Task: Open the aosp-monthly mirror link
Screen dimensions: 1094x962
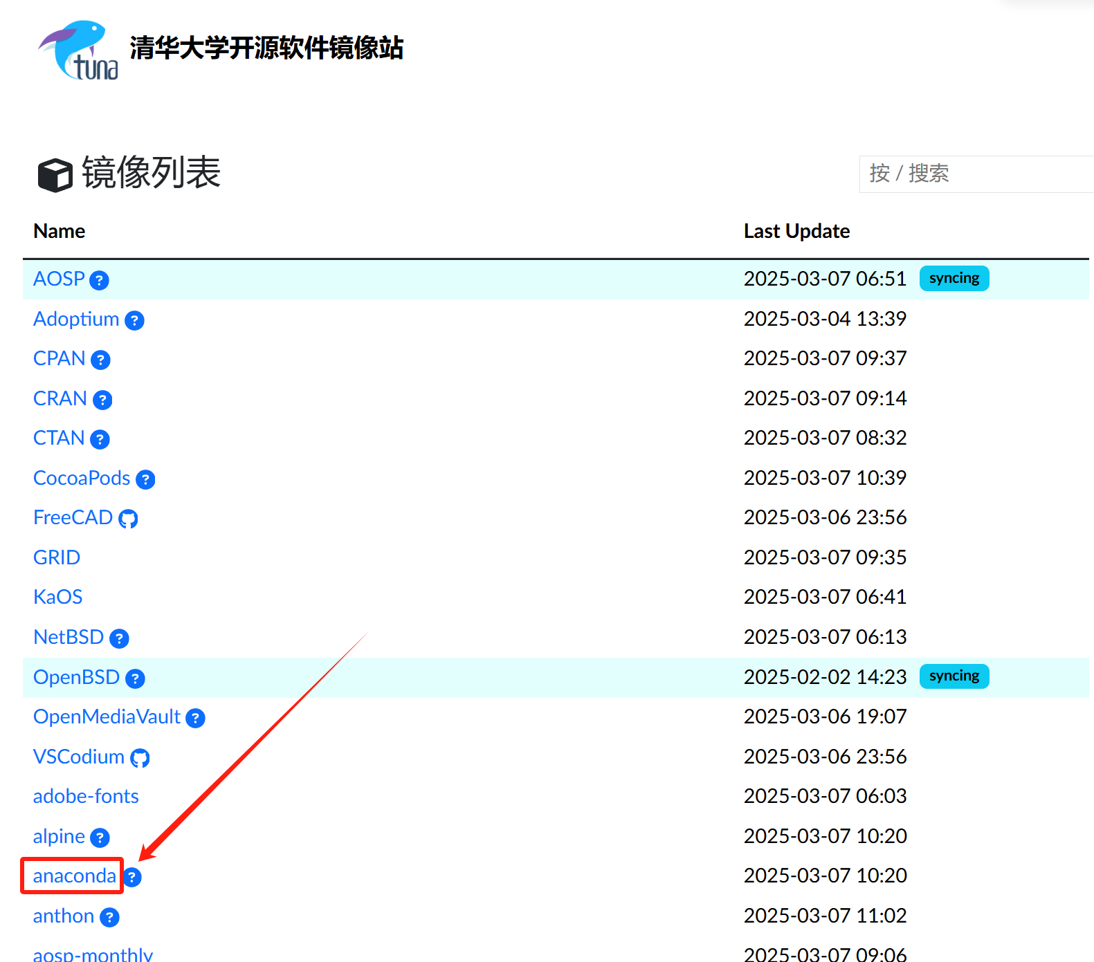Action: pos(93,954)
